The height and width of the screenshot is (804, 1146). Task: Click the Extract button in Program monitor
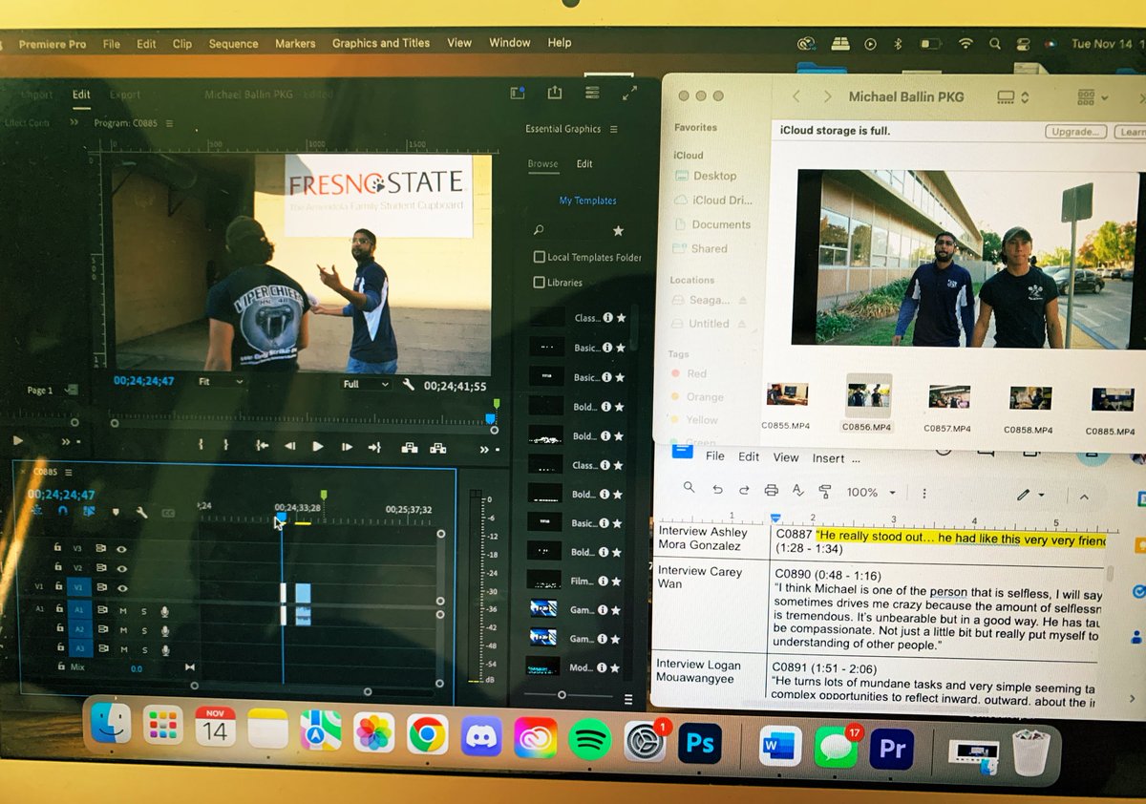click(x=438, y=446)
